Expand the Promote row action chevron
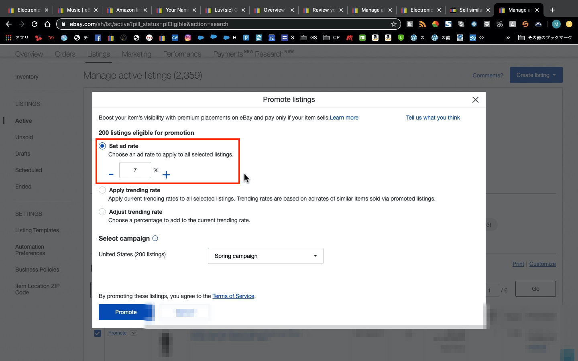 point(134,333)
